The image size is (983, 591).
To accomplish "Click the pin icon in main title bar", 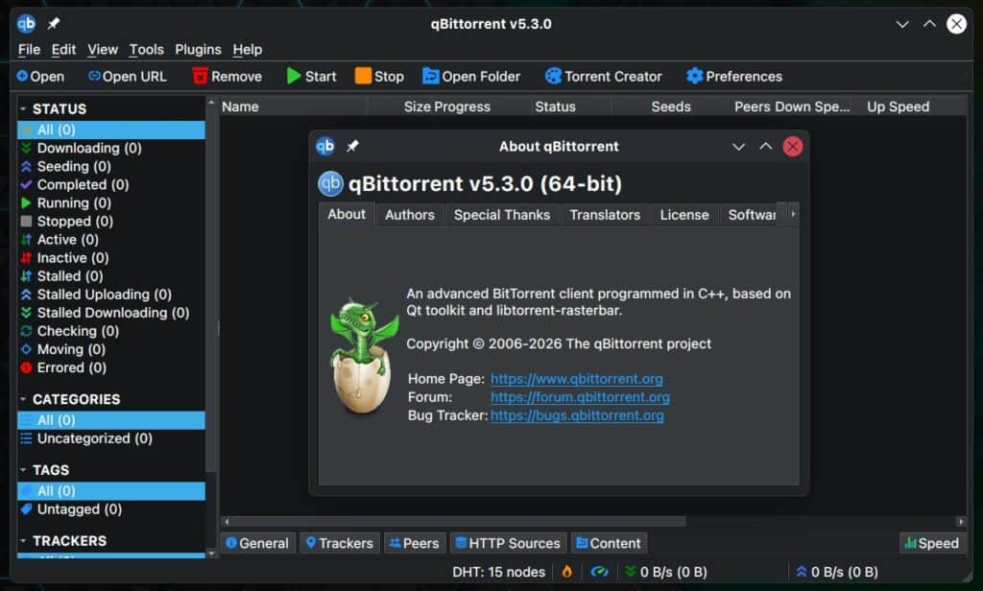I will (54, 24).
